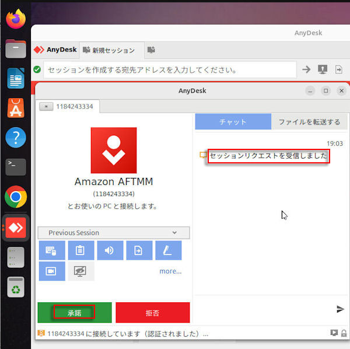Viewport: 350px width, 349px height.
Task: Select the 1184243334 session tab
Action: coord(74,106)
